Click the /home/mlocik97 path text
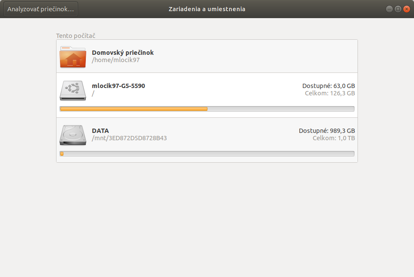 (116, 60)
